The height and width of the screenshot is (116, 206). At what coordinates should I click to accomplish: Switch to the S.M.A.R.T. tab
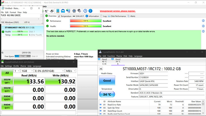(x=79, y=16)
